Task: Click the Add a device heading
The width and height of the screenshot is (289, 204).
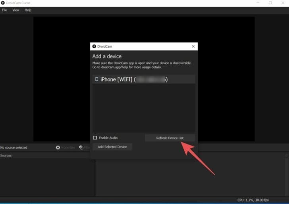Action: tap(107, 56)
